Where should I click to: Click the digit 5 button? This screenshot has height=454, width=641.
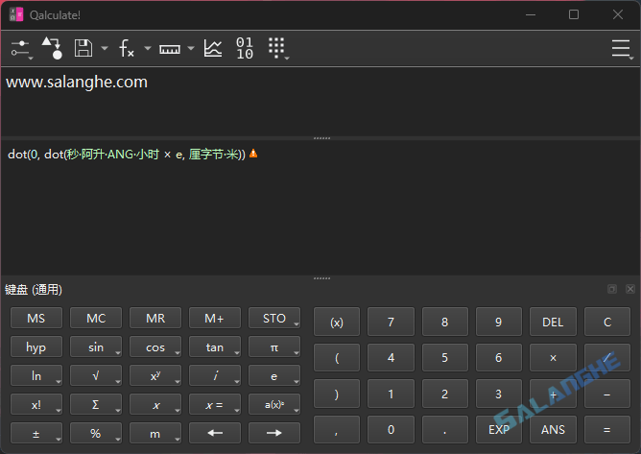445,357
